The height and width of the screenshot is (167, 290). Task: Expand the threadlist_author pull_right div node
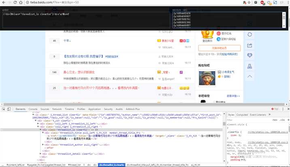tap(43, 145)
